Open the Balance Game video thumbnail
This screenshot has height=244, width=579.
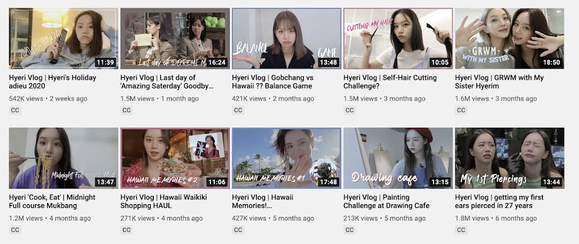click(x=286, y=39)
